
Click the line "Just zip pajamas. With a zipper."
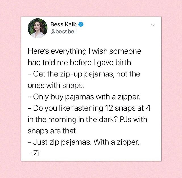(x=86, y=142)
